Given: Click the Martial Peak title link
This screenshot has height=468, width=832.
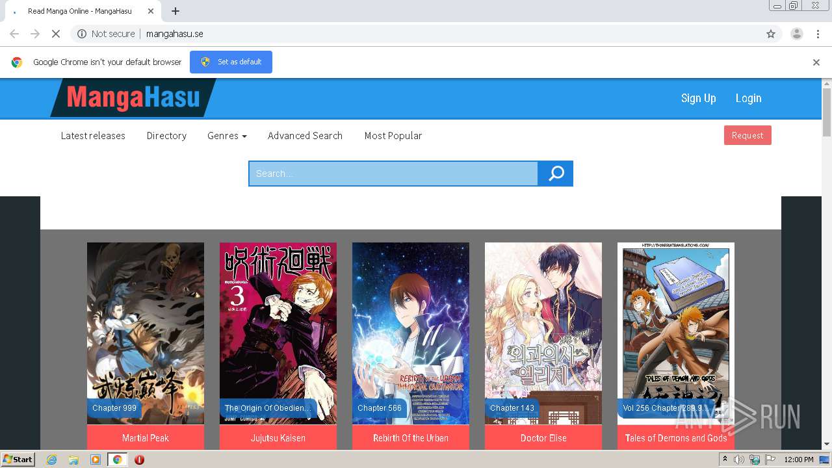Looking at the screenshot, I should pos(146,438).
